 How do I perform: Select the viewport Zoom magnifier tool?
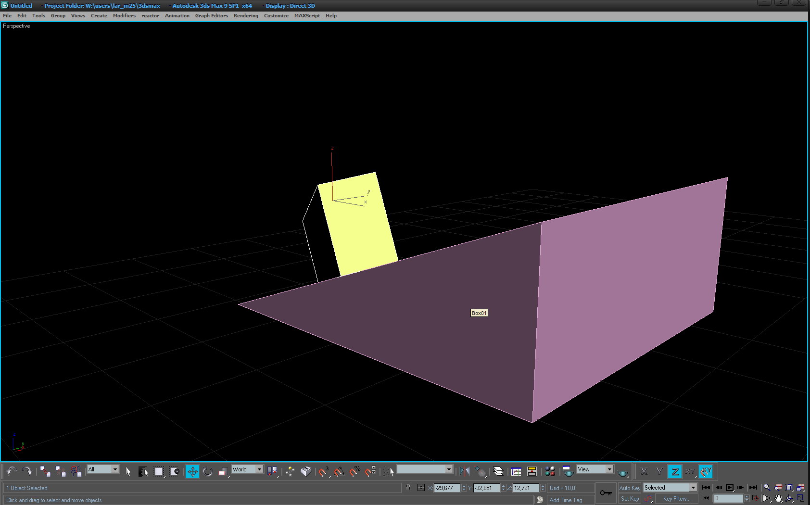pyautogui.click(x=767, y=488)
